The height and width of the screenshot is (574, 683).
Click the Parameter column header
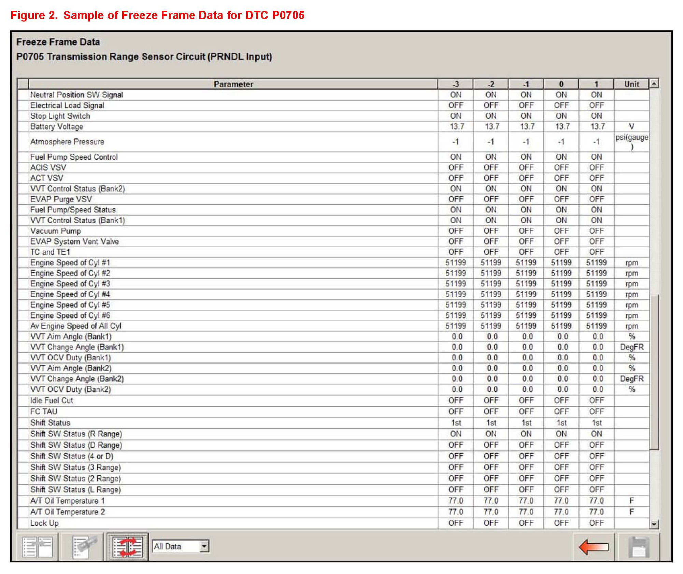(233, 84)
